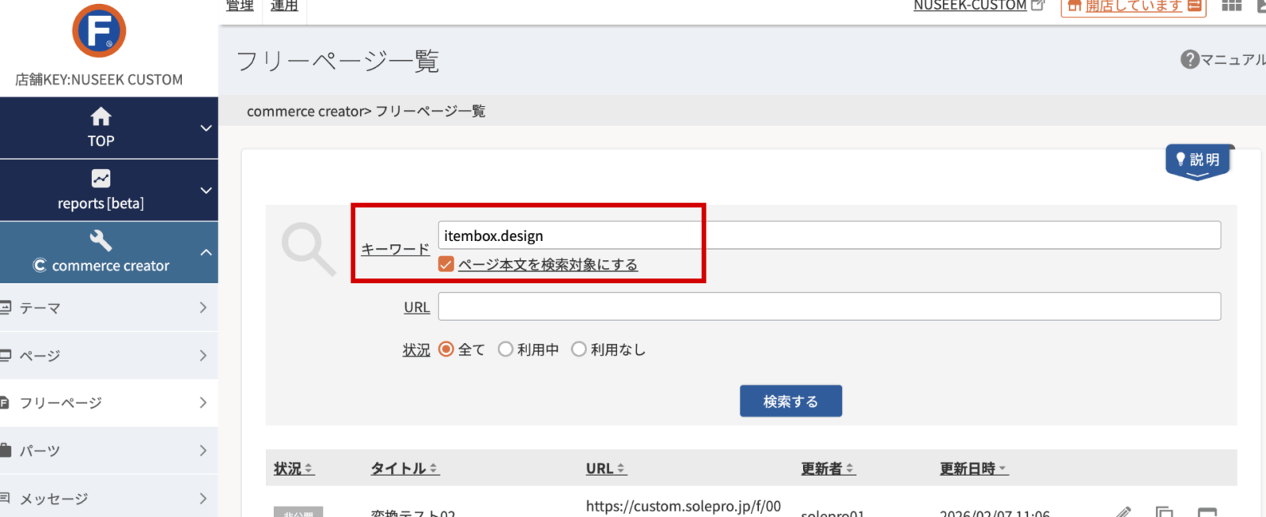
Task: Click the commerce creator wrench icon
Action: point(100,240)
